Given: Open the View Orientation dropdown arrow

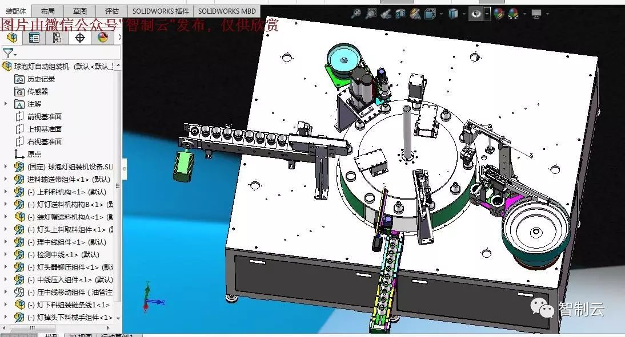Looking at the screenshot, I should [x=441, y=14].
